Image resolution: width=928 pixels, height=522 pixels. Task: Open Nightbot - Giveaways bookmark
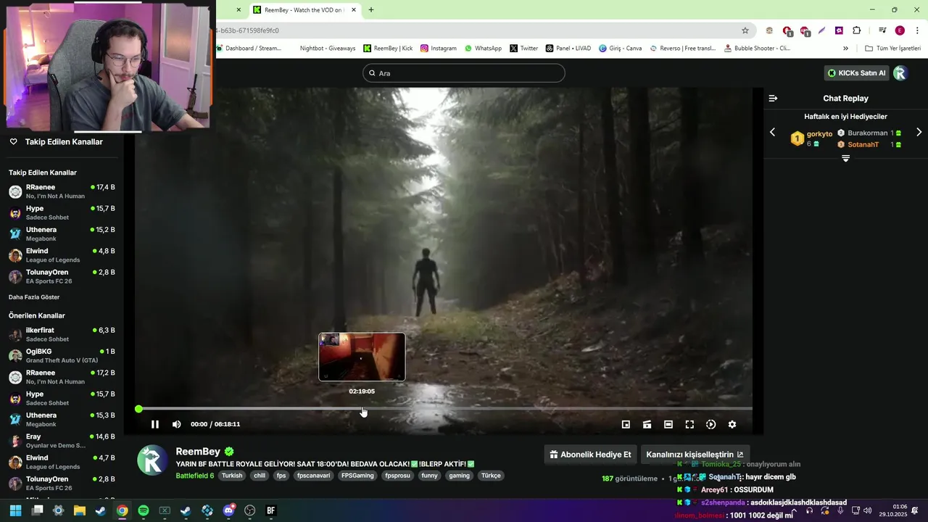pos(328,49)
